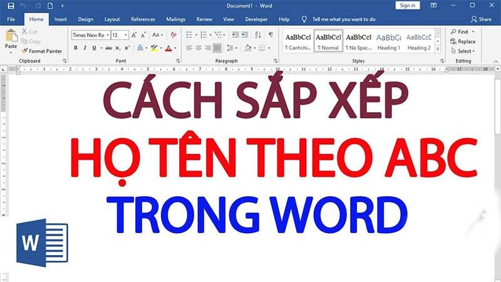This screenshot has width=501, height=282.
Task: Open the Times New Roman font name dropdown
Action: [88, 35]
